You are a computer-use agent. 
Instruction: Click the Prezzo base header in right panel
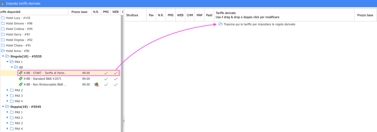365,15
